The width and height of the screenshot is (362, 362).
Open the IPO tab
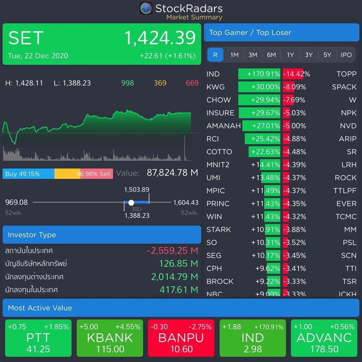click(345, 55)
